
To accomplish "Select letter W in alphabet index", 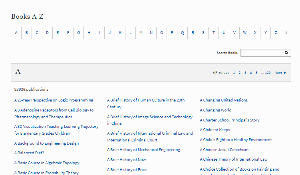I will pos(245,32).
